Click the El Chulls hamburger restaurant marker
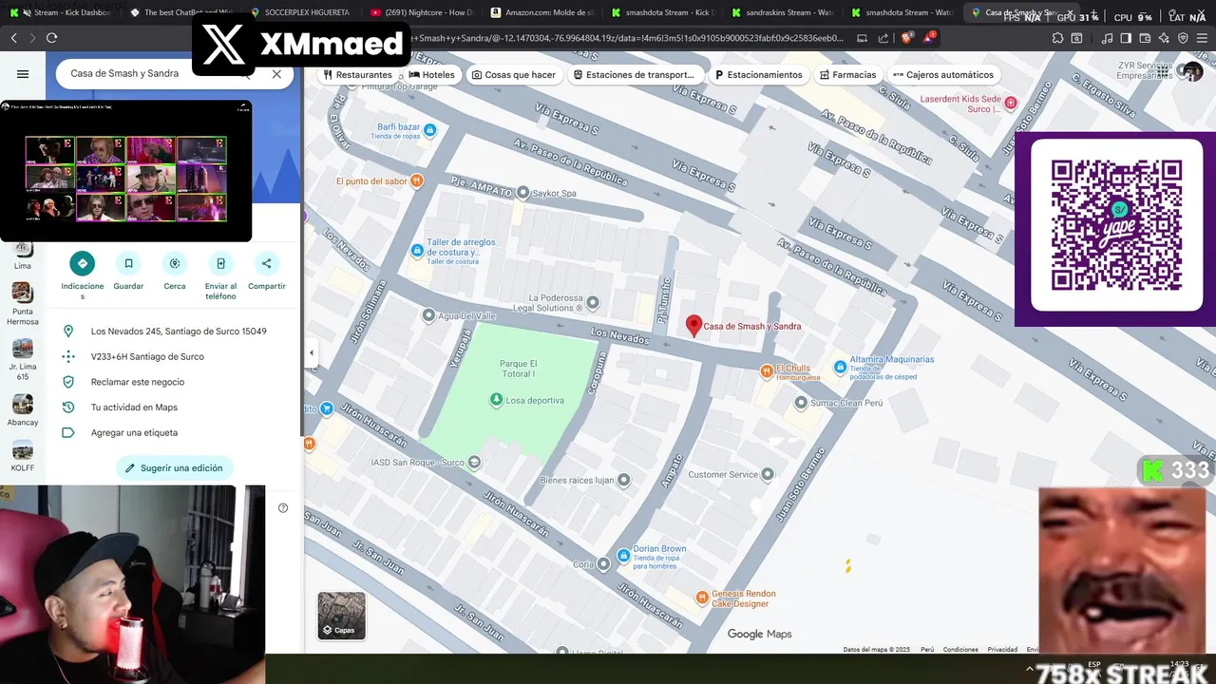This screenshot has width=1216, height=684. point(767,371)
